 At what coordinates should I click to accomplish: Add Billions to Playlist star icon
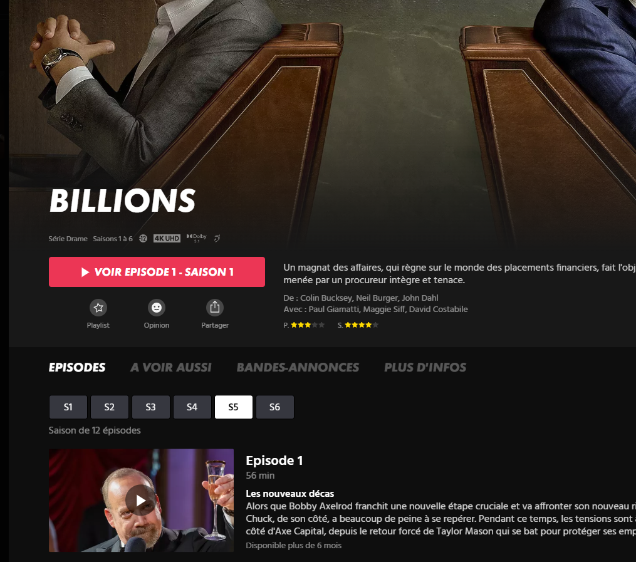coord(98,308)
